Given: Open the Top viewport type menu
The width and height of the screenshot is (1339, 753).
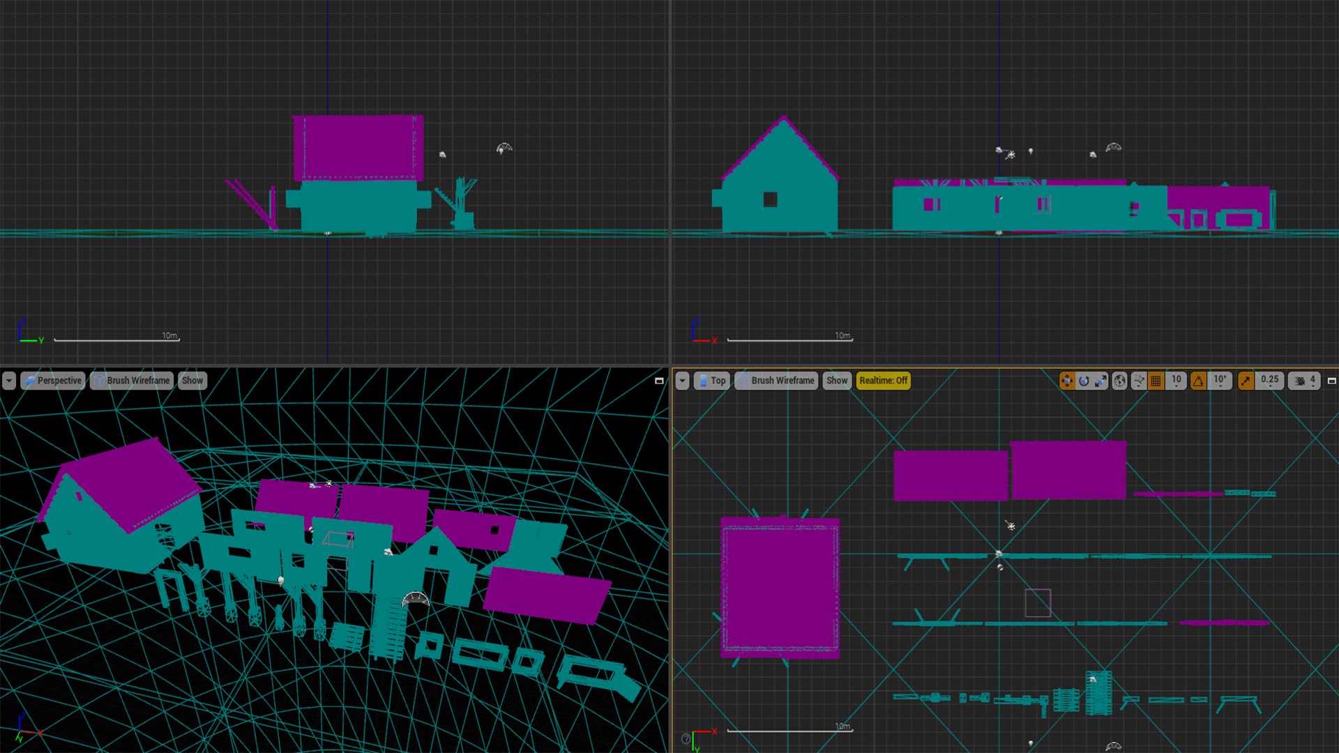Looking at the screenshot, I should coord(711,381).
